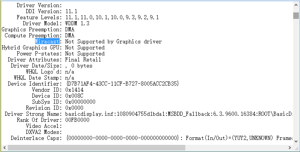Click the SubSys ID value 0x00000000
300x152 pixels.
(80, 102)
